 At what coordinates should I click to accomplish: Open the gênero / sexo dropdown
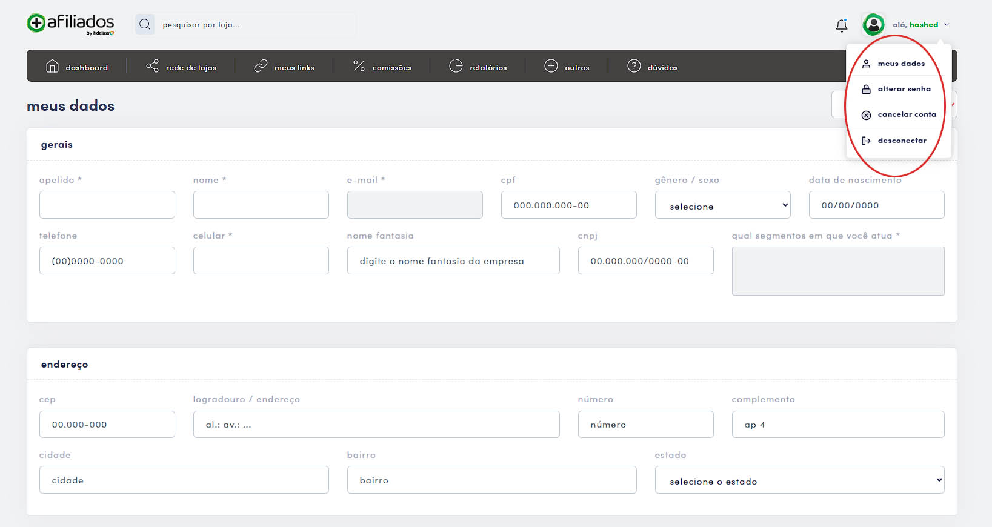point(723,205)
